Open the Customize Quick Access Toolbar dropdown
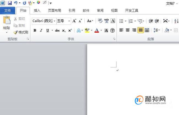Screen dimensions: 179x115 pyautogui.click(x=51, y=3)
